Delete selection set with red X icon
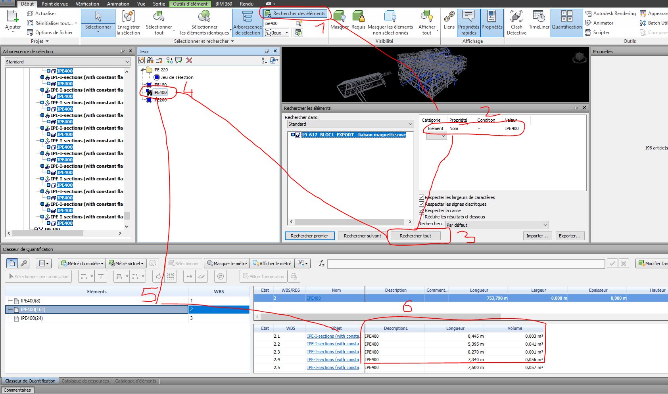 189,61
